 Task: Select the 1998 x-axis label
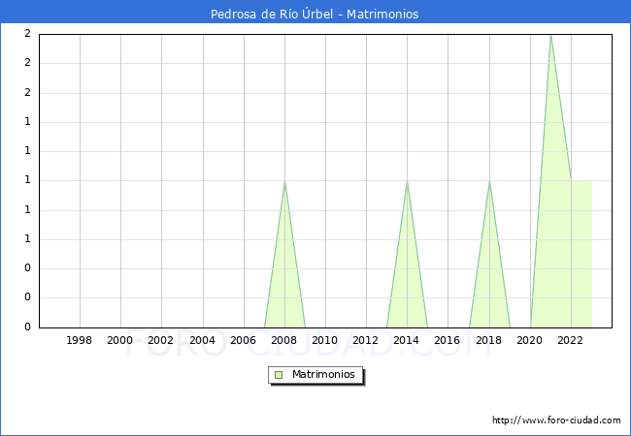[x=79, y=340]
